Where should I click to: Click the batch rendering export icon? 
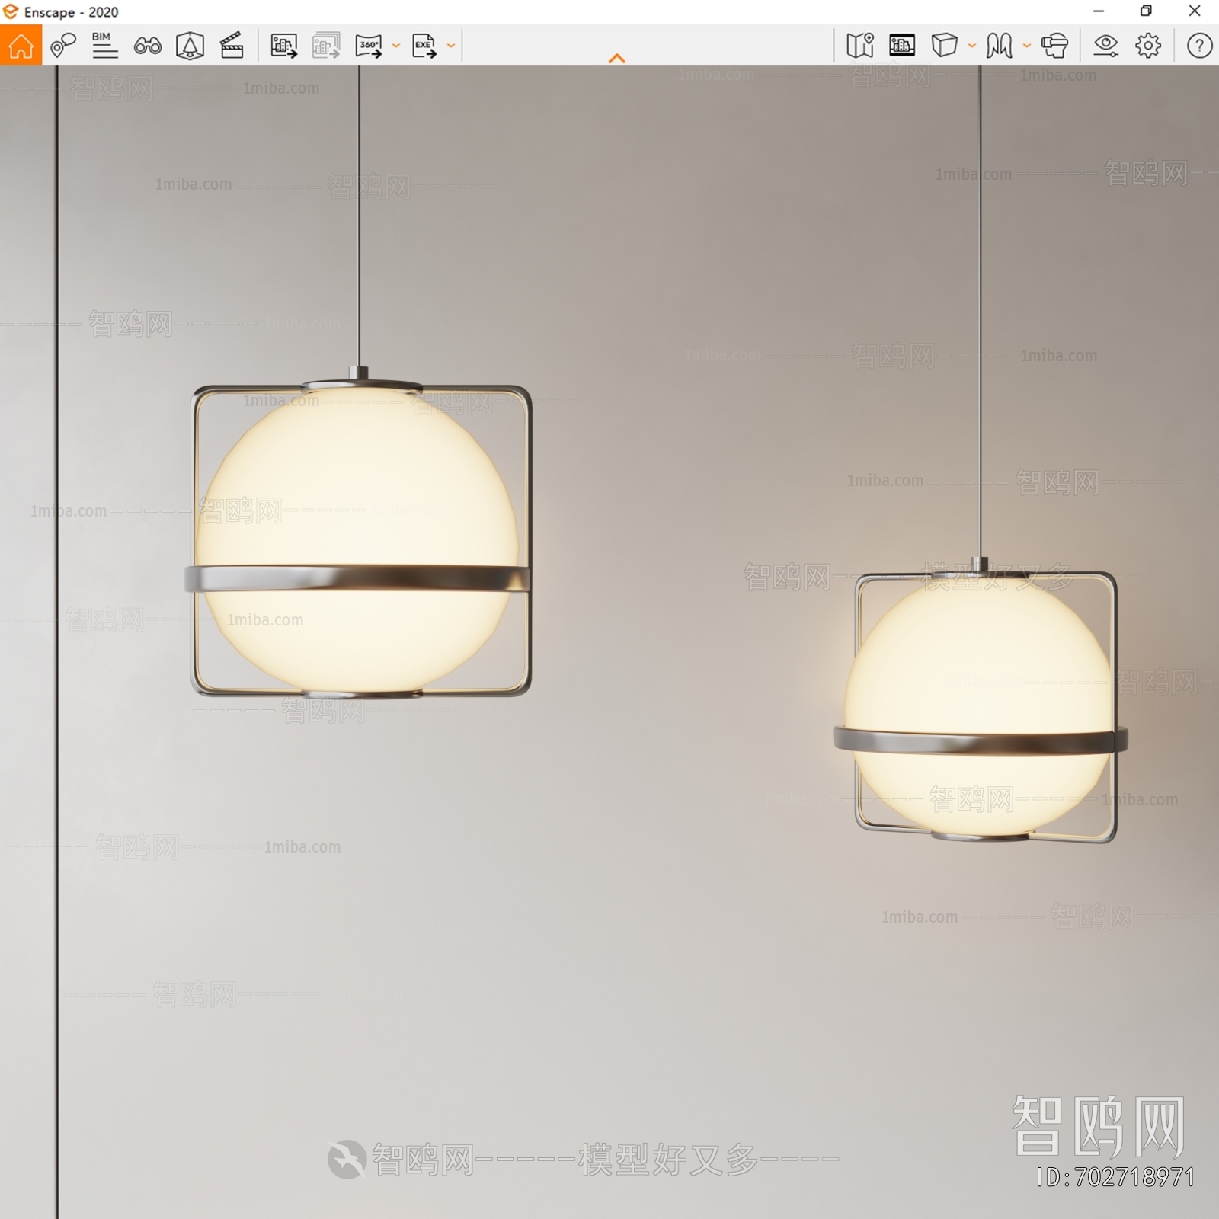click(x=326, y=46)
